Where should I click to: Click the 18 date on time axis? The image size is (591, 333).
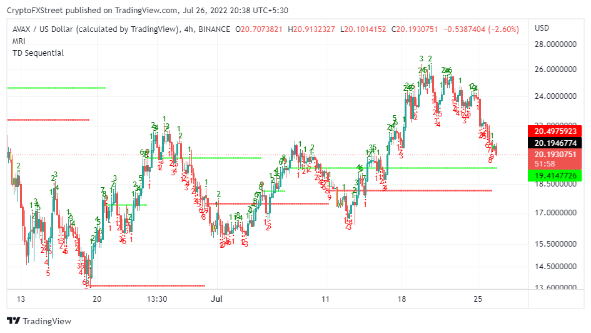point(402,299)
